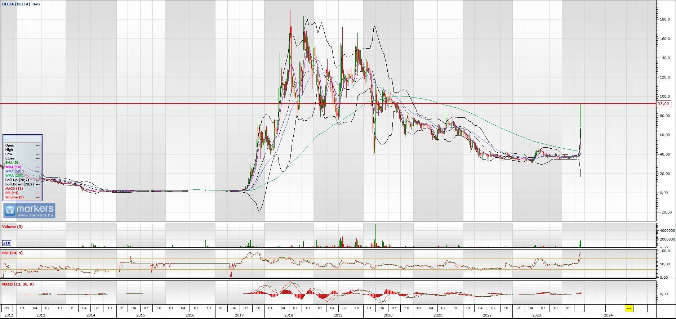The height and width of the screenshot is (319, 676).
Task: Click the x10 volume multiplier badge
Action: point(6,243)
